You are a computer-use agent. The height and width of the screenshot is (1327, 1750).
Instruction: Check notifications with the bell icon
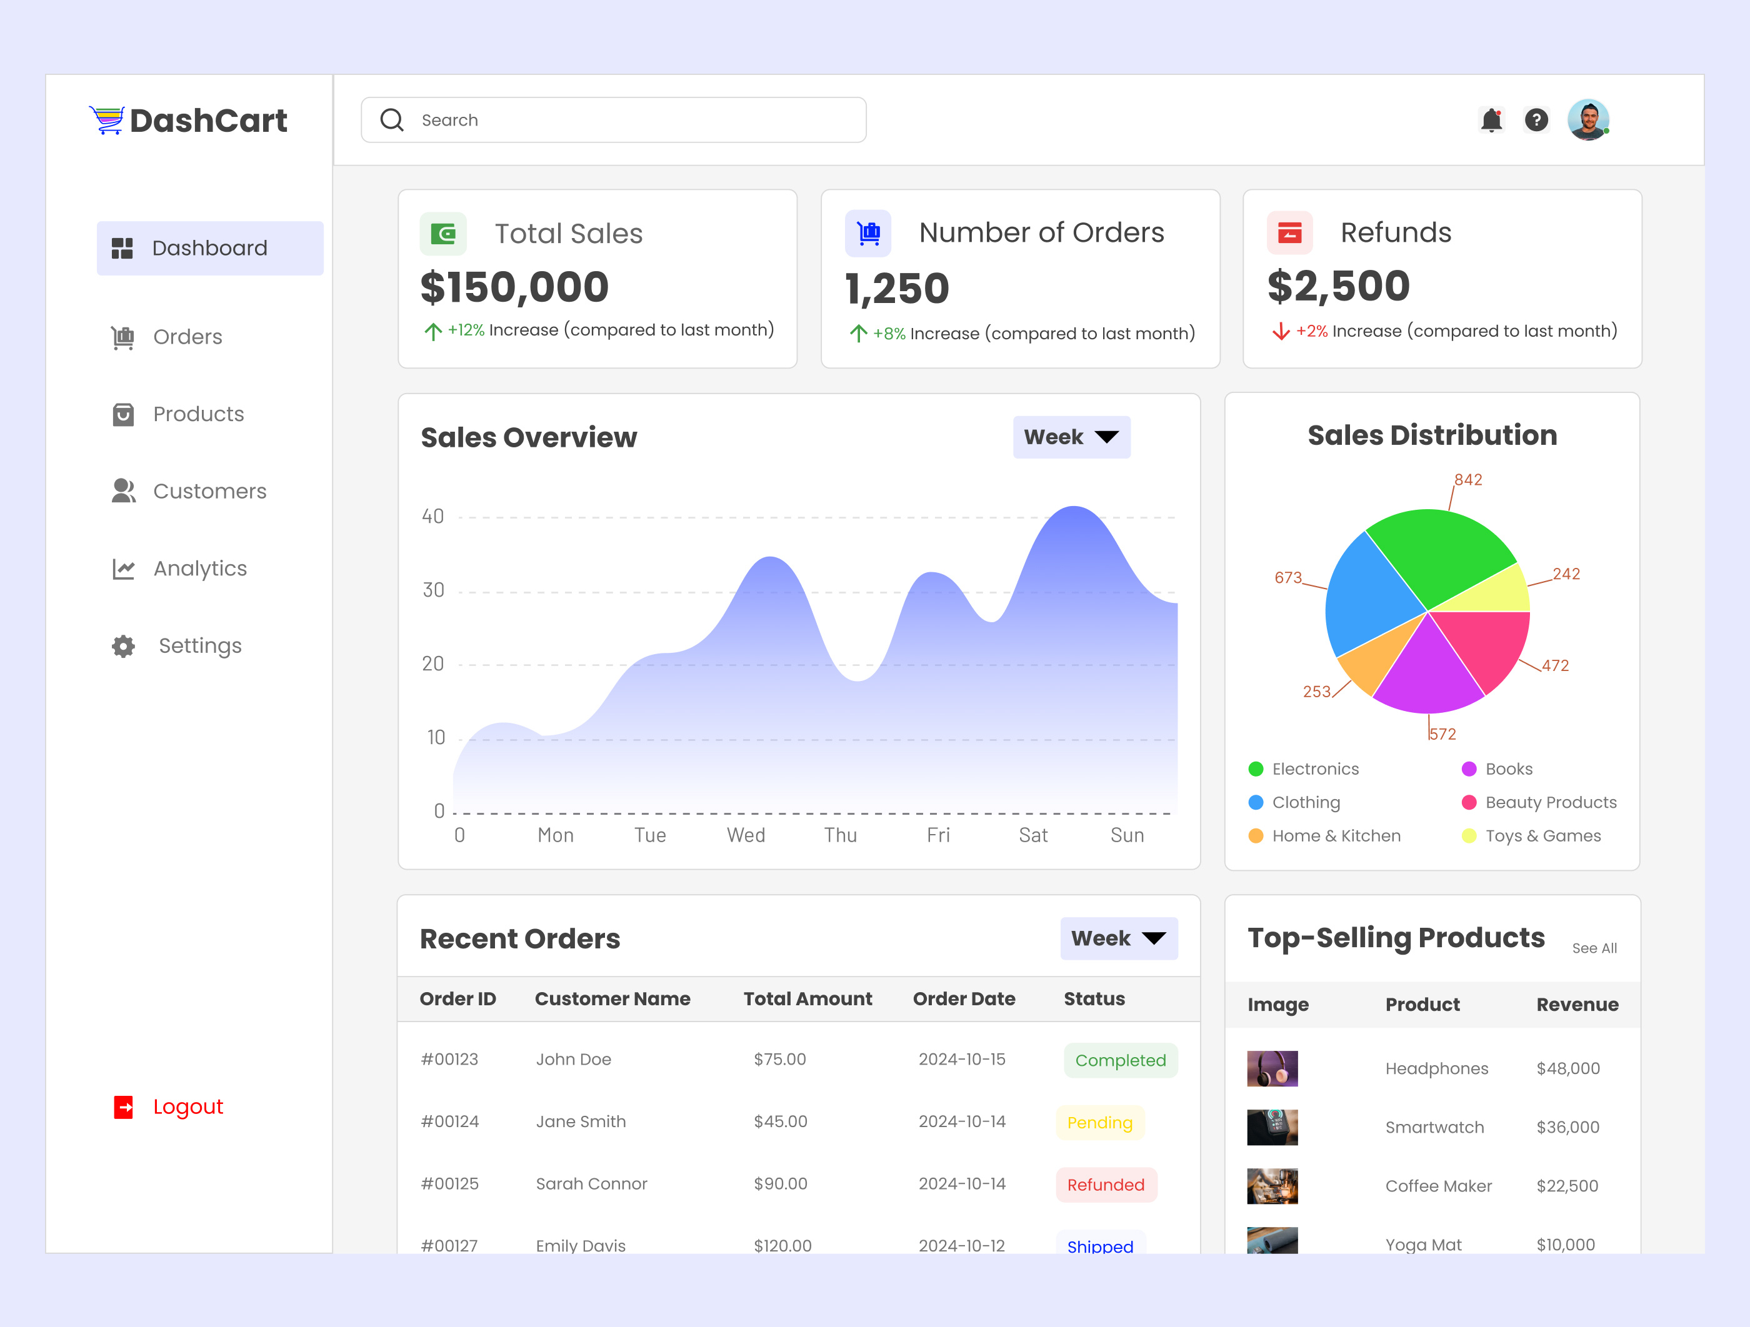pyautogui.click(x=1491, y=119)
